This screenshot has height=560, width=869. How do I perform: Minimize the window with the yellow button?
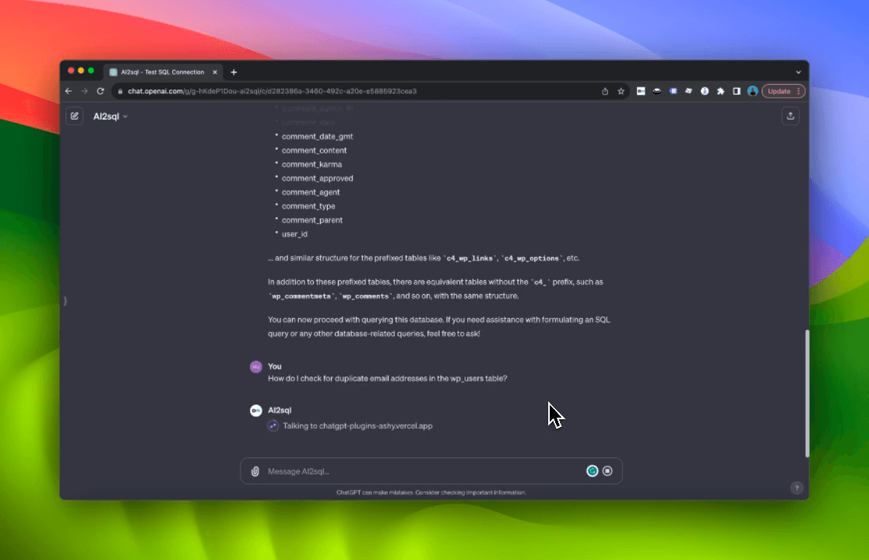(81, 71)
